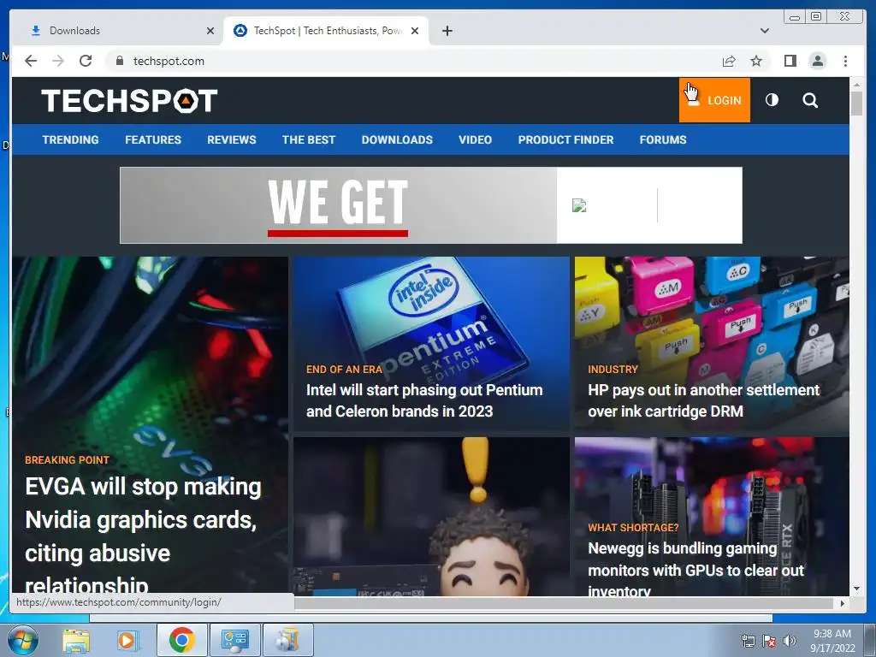Open DOWNLOADS navigation item
The height and width of the screenshot is (657, 876).
397,139
